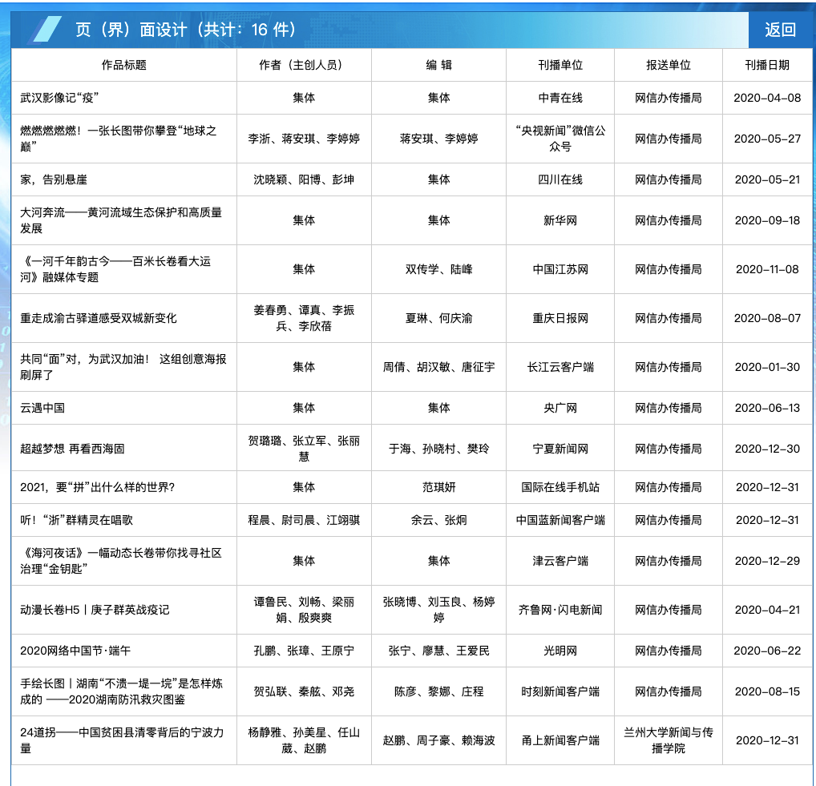The height and width of the screenshot is (786, 816).
Task: Click the 宁夏新闻网 publisher cell
Action: (x=560, y=449)
